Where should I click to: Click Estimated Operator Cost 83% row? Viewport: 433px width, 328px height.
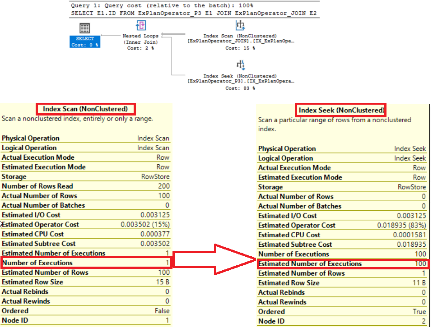pyautogui.click(x=342, y=225)
